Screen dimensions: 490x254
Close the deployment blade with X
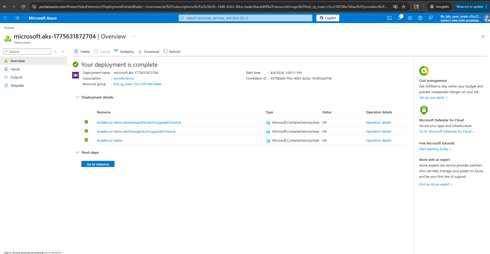(483, 36)
